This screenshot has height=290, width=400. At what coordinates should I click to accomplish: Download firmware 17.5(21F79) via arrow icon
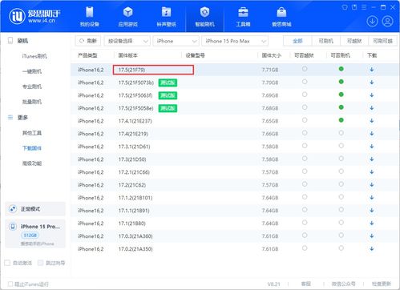click(x=372, y=70)
